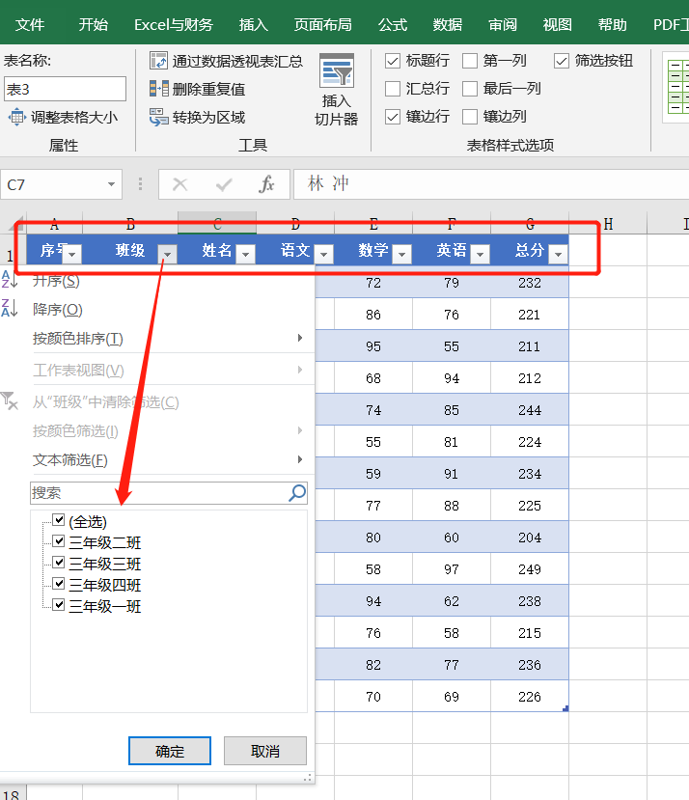Click the Resize Table (调整表格大小) icon
Screen dimensions: 689x800
(16, 117)
